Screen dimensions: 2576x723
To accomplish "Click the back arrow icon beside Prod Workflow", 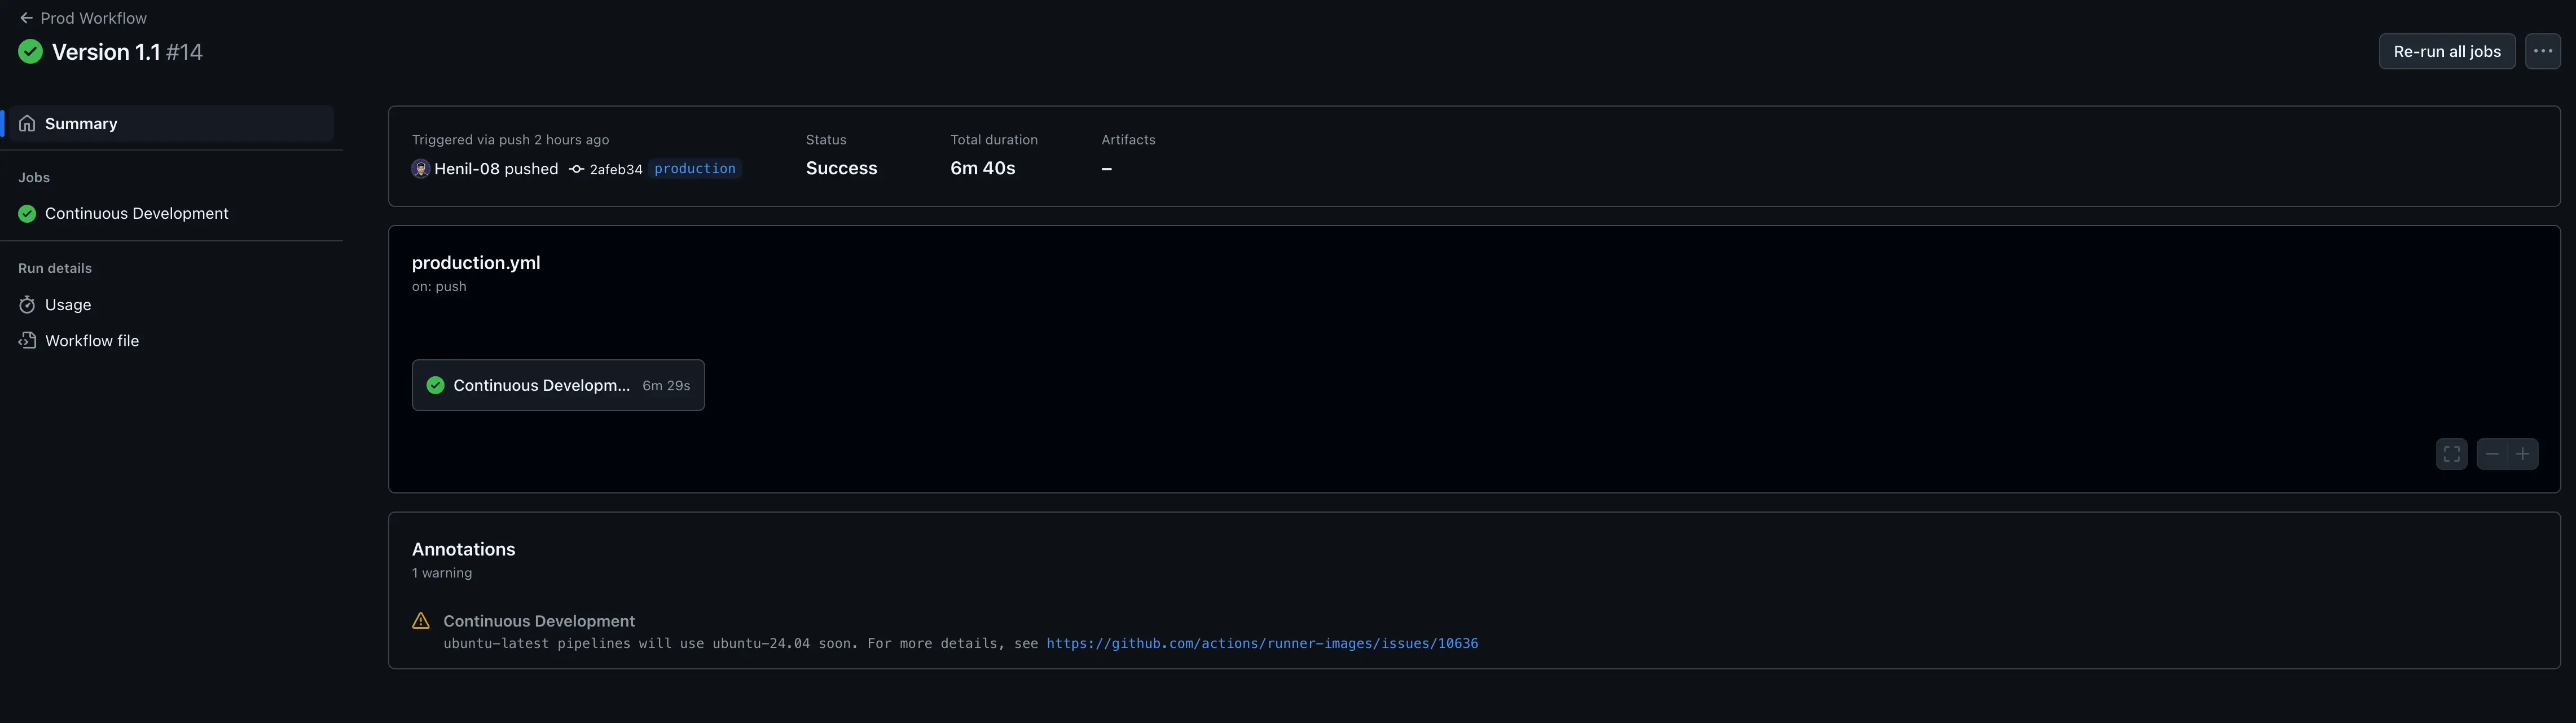I will tap(27, 18).
